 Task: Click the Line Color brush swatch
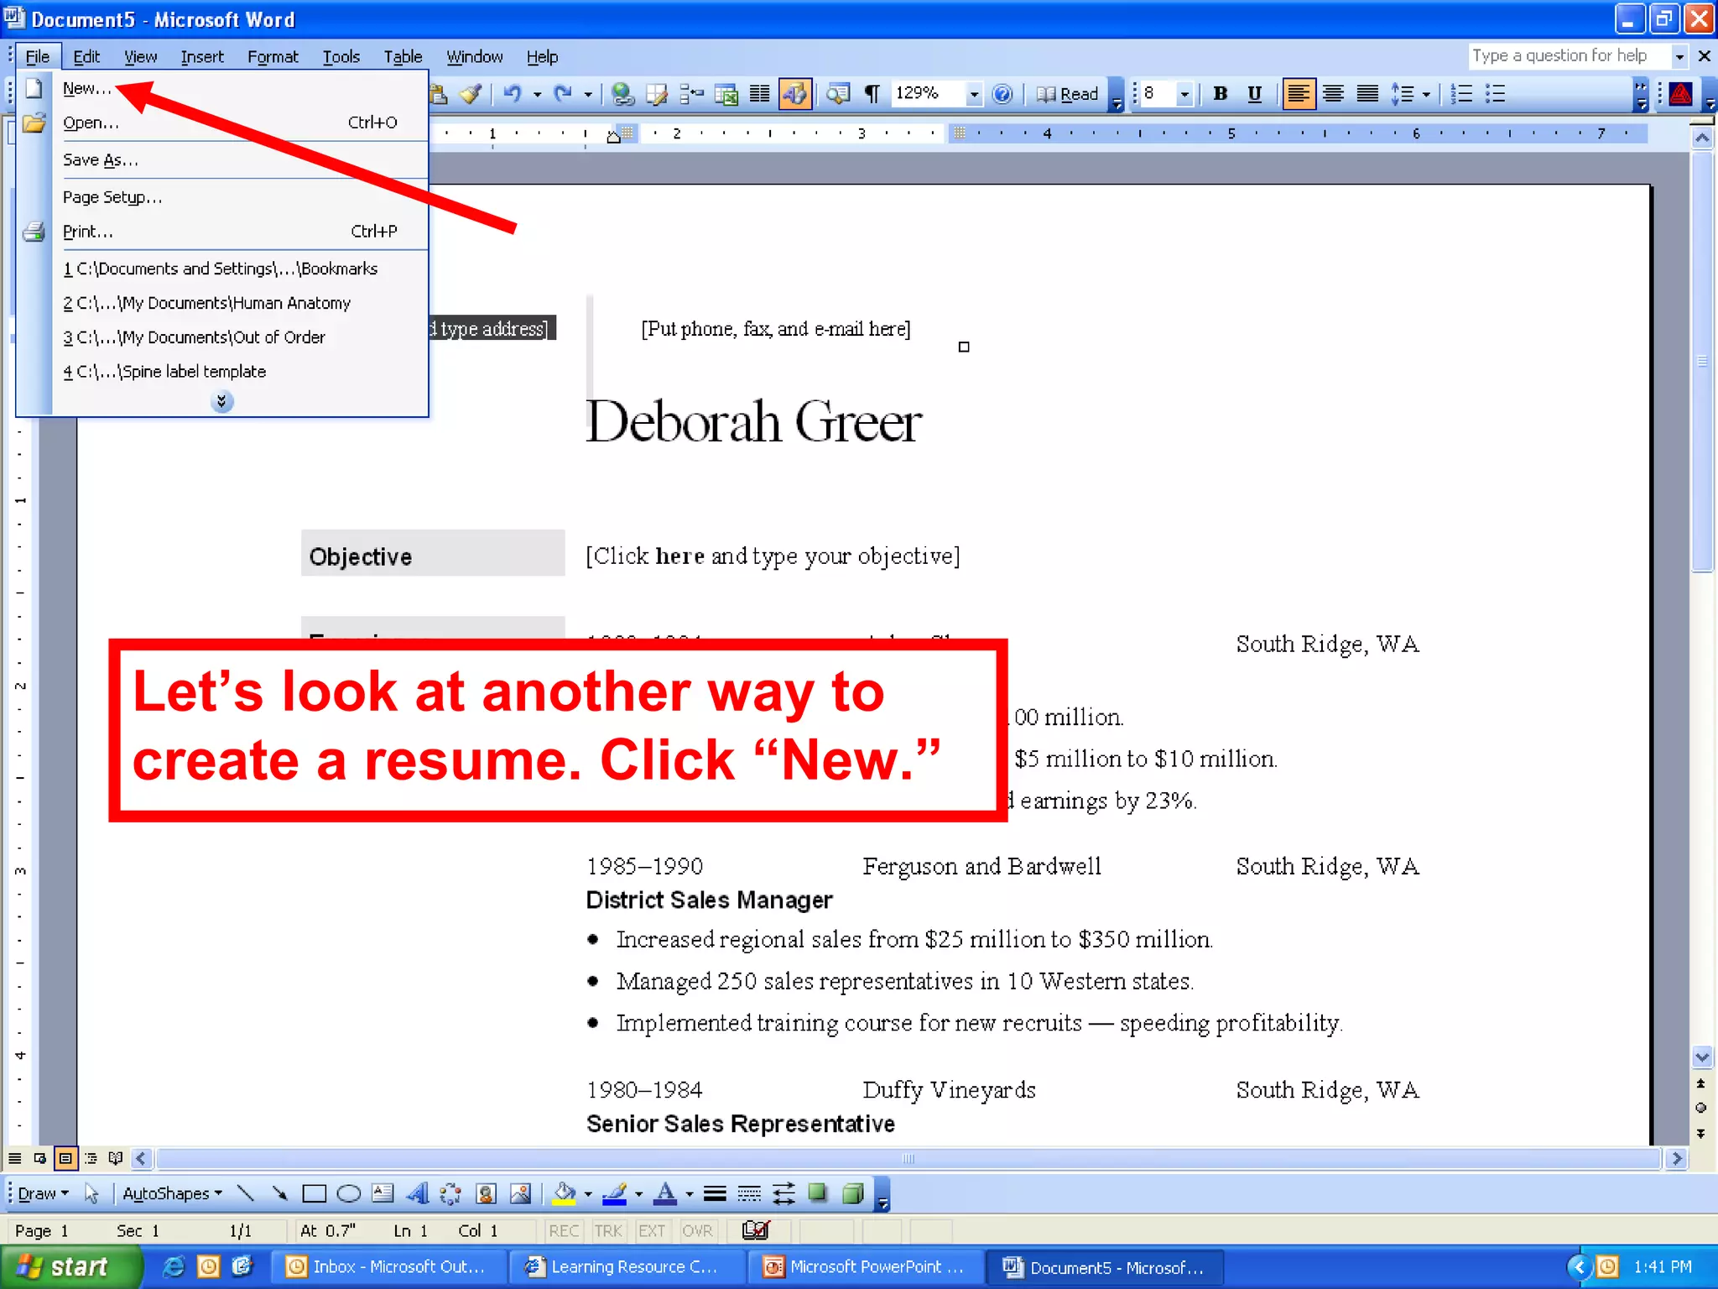pos(616,1193)
